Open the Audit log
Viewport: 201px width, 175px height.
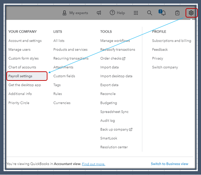pyautogui.click(x=108, y=121)
